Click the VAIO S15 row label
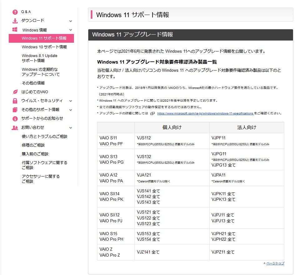Image resolution: width=298 pixels, height=275 pixels. 108,234
